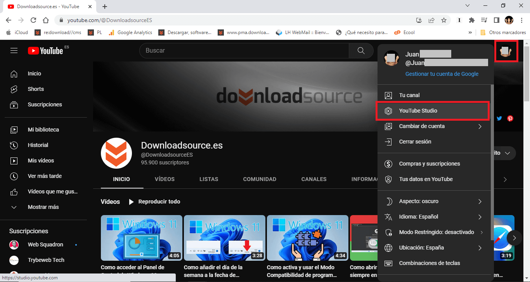The image size is (530, 282).
Task: Open the Ecool bookmark
Action: pos(404,32)
